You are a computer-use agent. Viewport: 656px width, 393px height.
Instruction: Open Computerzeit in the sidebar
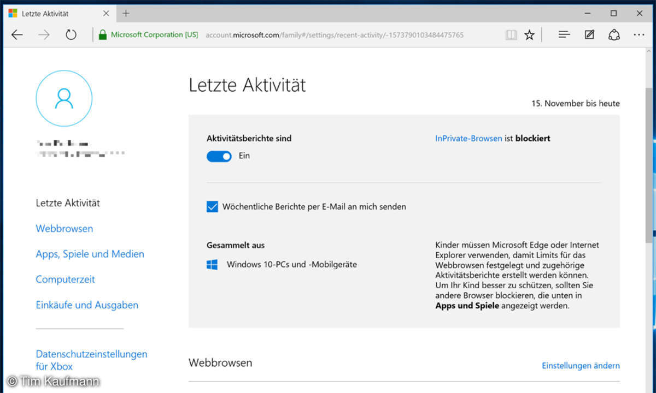[x=66, y=279]
